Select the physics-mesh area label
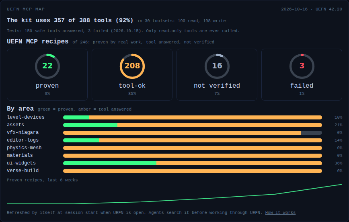 [24, 148]
